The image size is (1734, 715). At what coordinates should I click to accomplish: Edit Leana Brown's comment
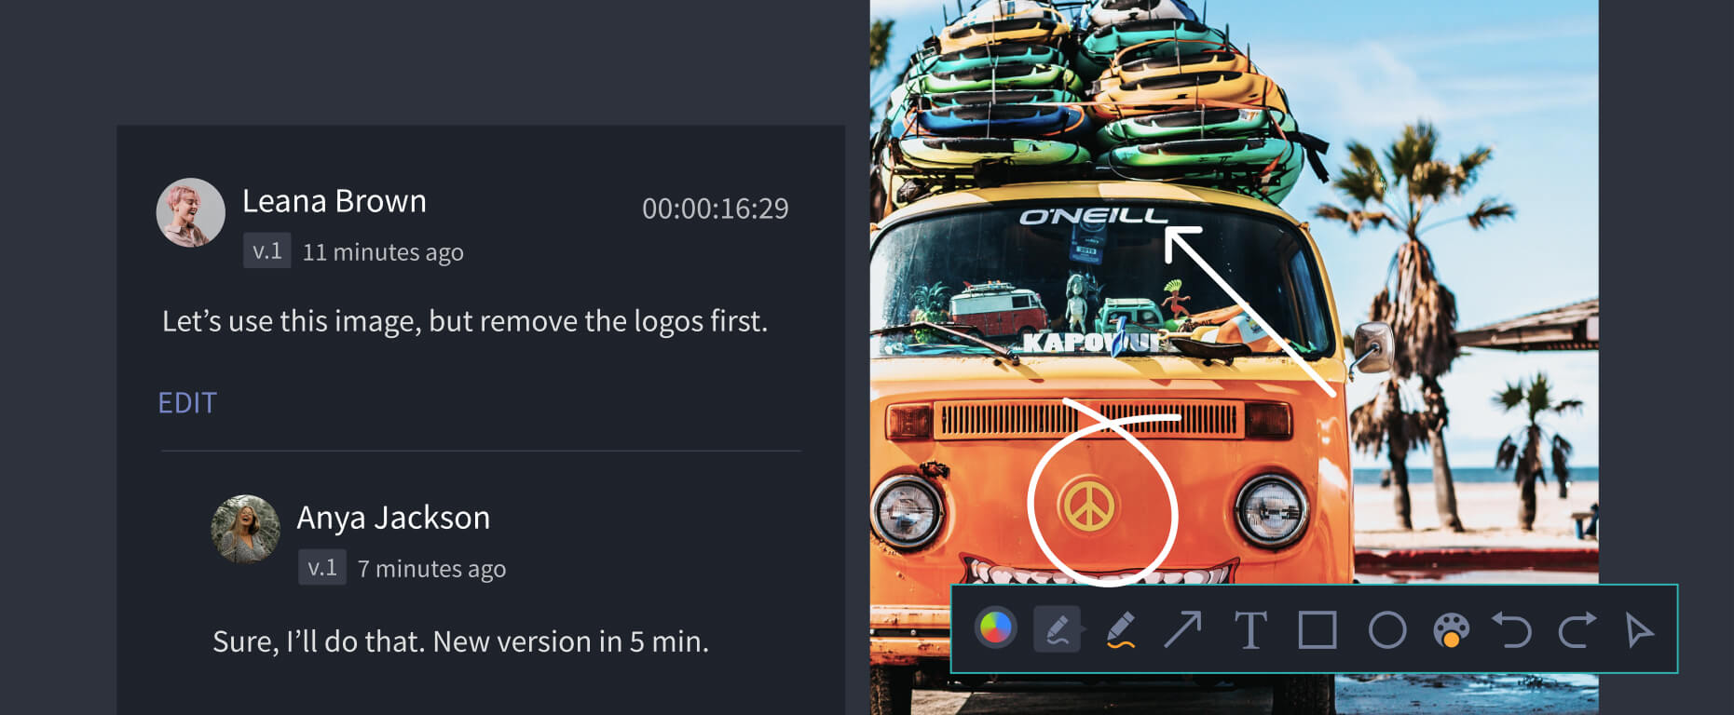(187, 402)
